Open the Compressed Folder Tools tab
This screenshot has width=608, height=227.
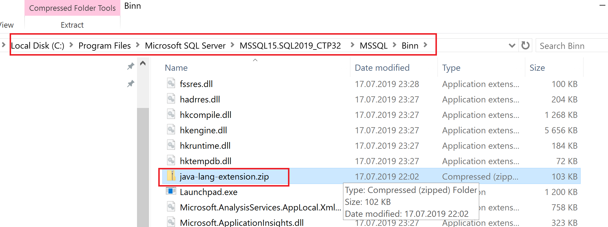coord(72,8)
